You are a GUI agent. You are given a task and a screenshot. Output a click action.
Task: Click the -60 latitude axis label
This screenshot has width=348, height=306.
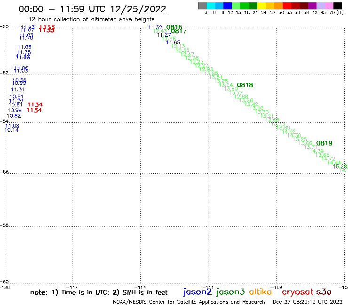click(x=4, y=282)
